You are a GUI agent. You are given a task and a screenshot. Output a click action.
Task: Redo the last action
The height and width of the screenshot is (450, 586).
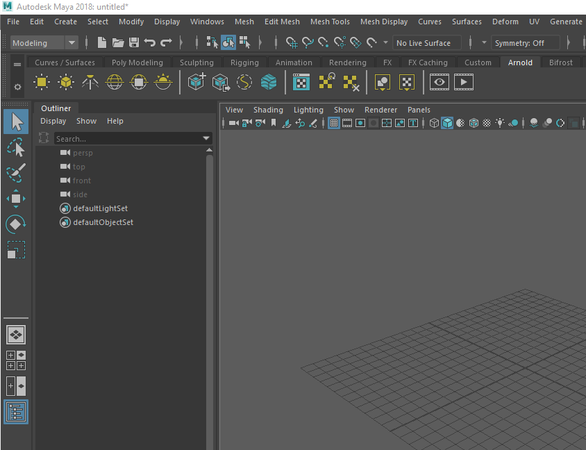(167, 42)
